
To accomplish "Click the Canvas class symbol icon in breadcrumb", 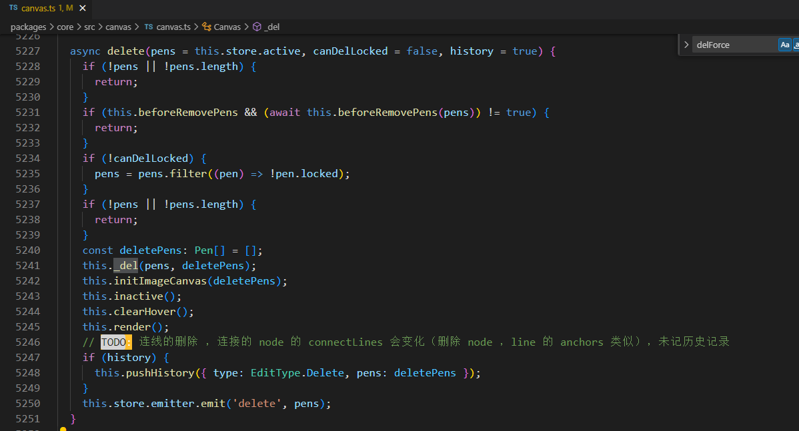I will 206,27.
